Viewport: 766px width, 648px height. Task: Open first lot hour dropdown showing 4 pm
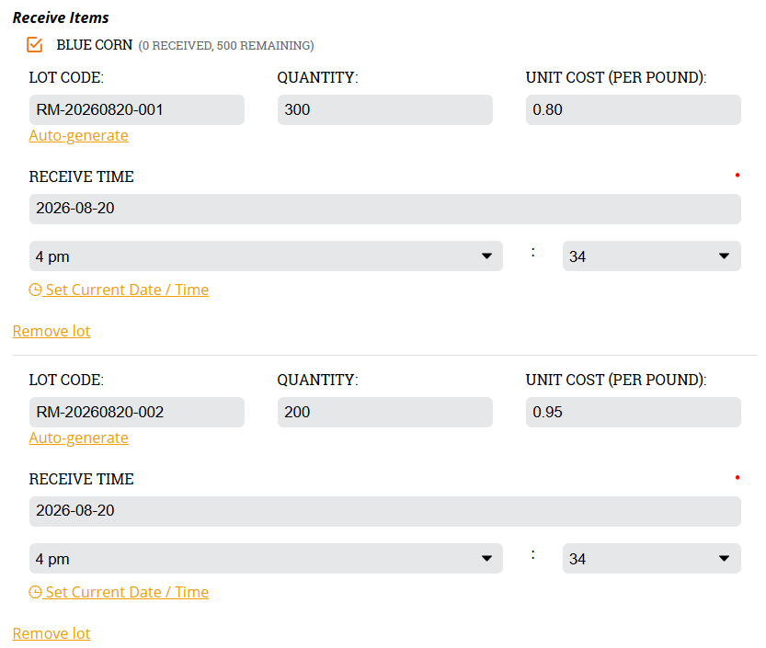pyautogui.click(x=266, y=256)
